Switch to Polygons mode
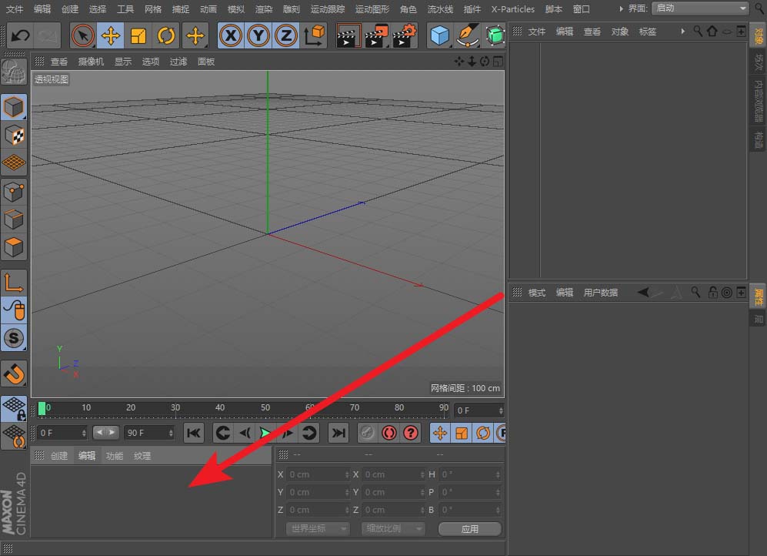Screen dimensions: 767x556 tap(14, 247)
